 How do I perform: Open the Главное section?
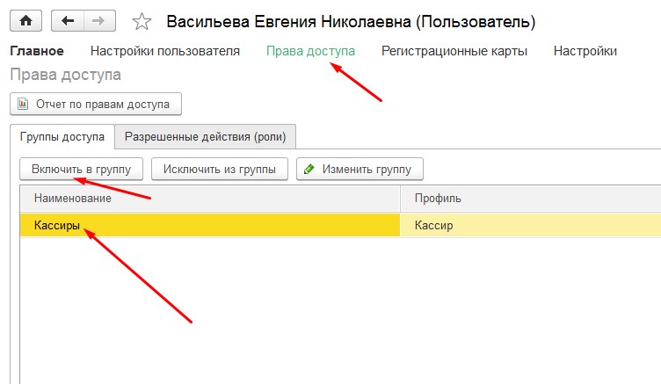coord(37,51)
